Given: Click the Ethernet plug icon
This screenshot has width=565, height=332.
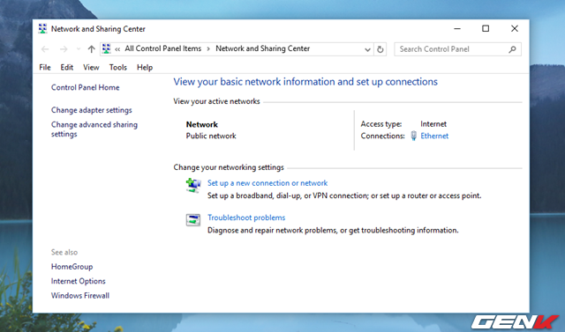Looking at the screenshot, I should coord(414,136).
